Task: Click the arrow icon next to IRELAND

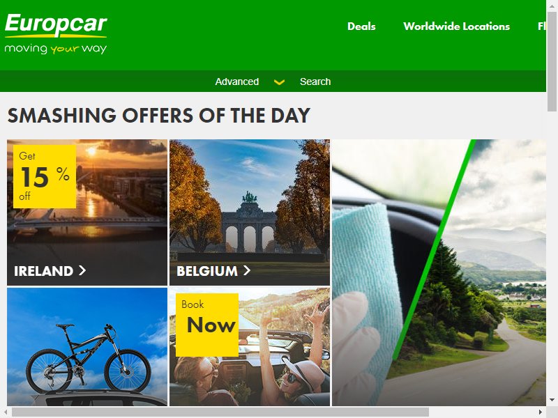Action: click(82, 270)
